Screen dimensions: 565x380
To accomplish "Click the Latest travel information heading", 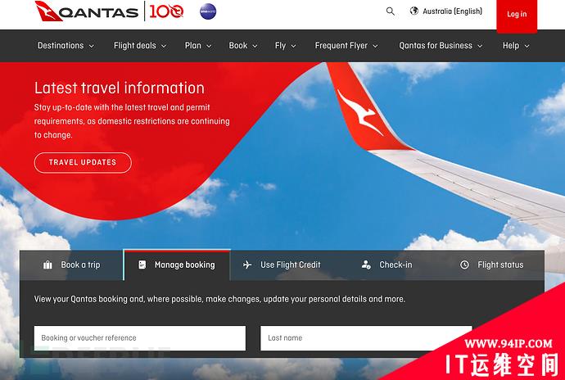I will point(120,88).
